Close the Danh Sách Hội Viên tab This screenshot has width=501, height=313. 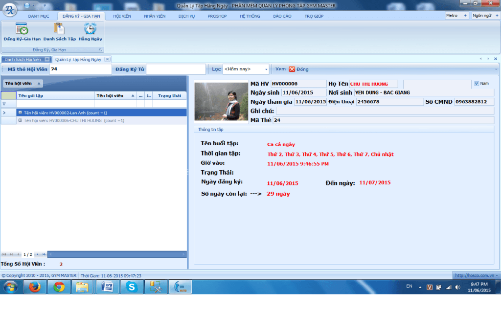click(x=46, y=59)
